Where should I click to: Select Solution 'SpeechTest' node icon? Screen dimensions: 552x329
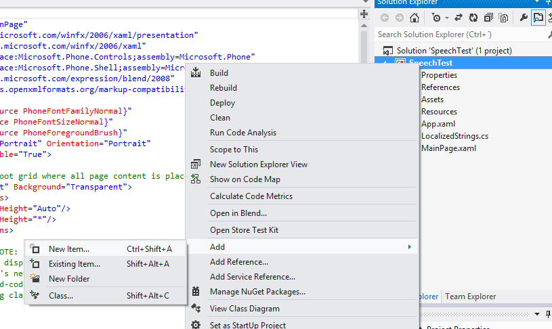click(x=387, y=51)
